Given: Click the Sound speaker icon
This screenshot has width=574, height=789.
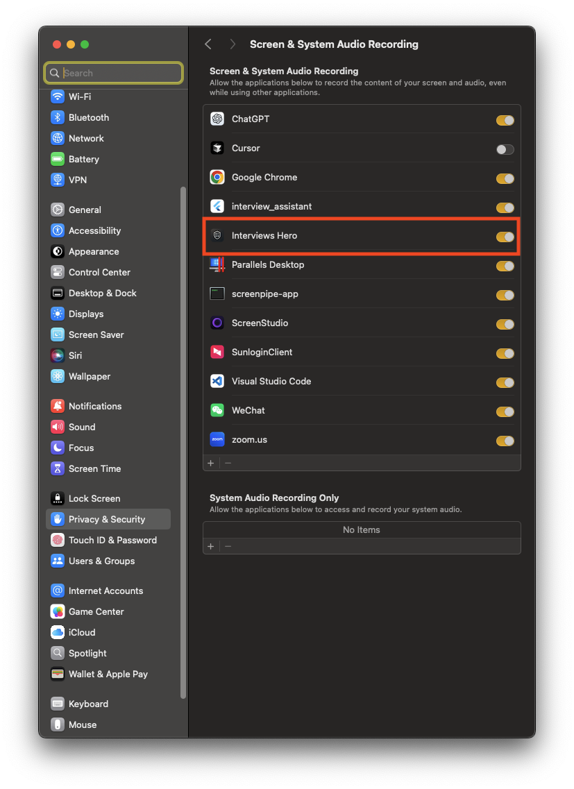Looking at the screenshot, I should click(x=58, y=427).
